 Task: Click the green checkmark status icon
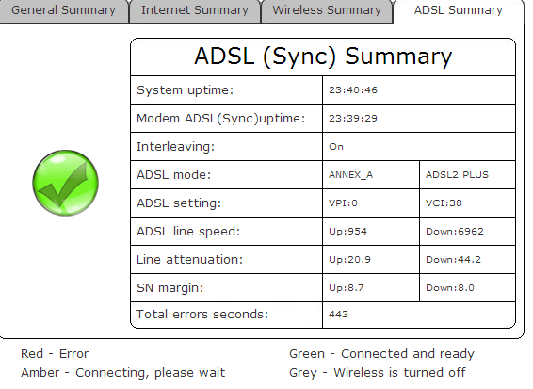click(x=66, y=183)
